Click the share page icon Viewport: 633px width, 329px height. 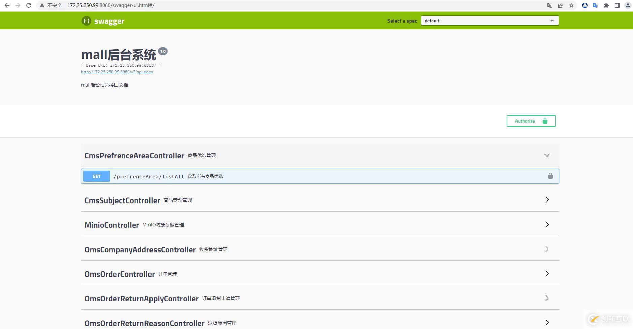coord(561,5)
